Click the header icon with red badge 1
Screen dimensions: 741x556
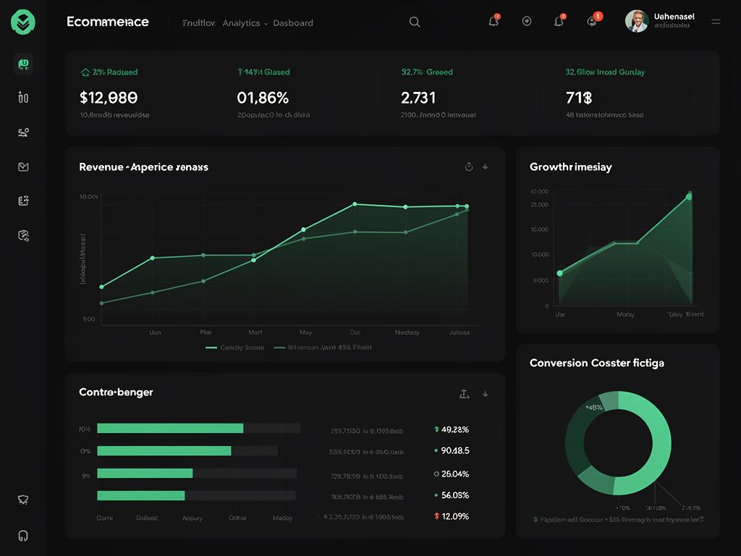(x=593, y=21)
